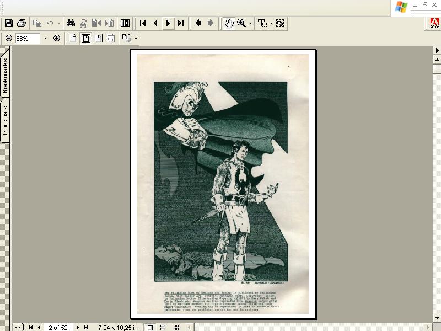
Task: Go to Next Page in the top toolbar
Action: tap(168, 23)
